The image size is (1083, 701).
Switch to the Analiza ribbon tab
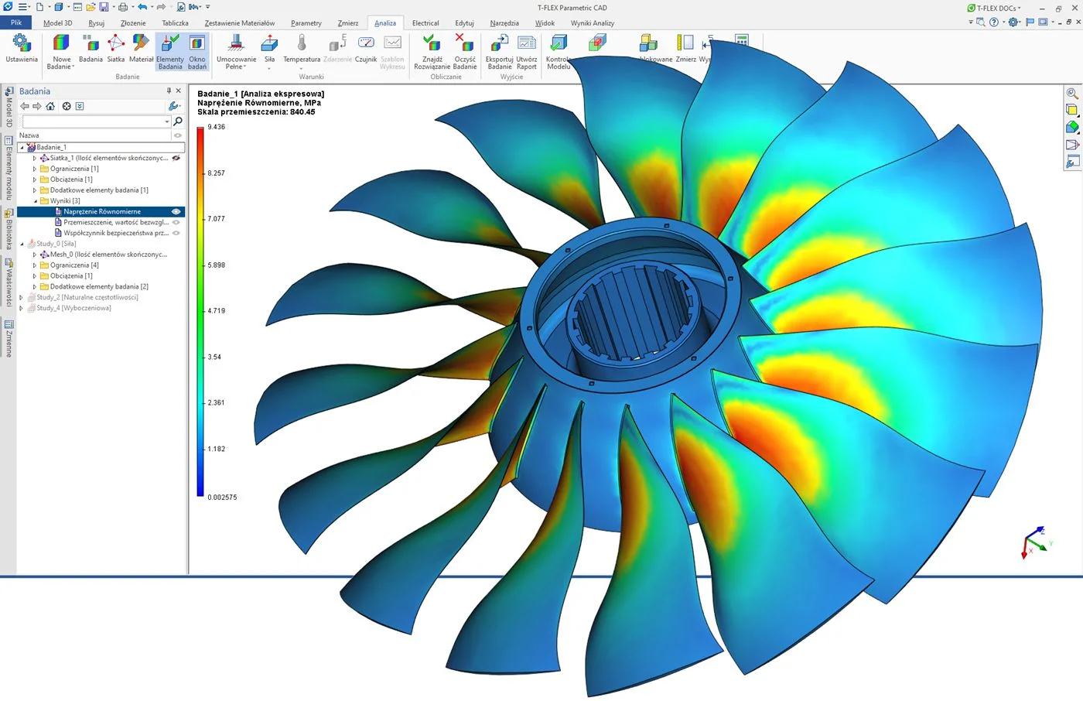(384, 22)
